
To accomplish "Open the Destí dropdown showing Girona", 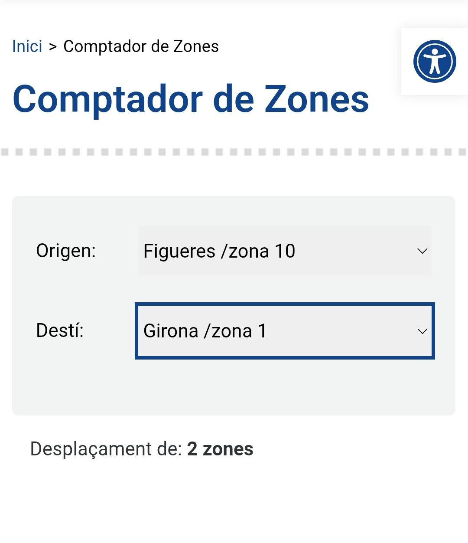I will click(x=285, y=331).
